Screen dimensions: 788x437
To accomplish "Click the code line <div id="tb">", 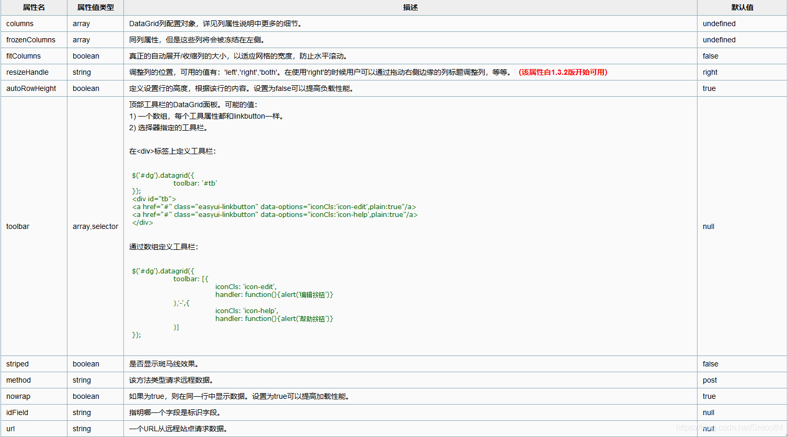I will (x=154, y=199).
